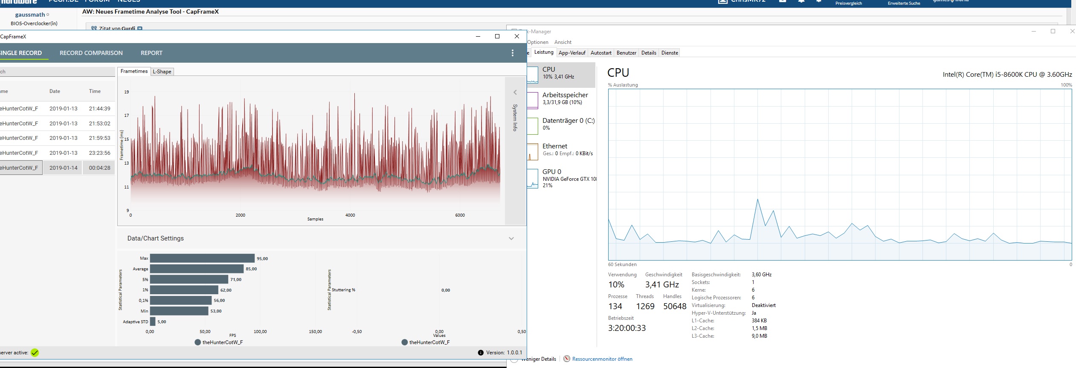Select Datenträger 0 (C:) in Task Manager sidebar
1076x368 pixels.
pos(561,126)
